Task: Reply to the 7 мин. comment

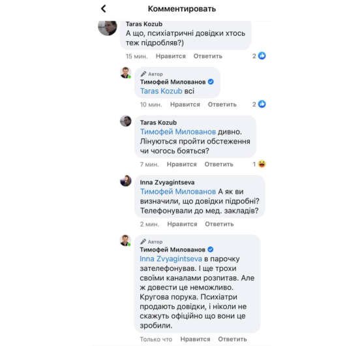Action: coord(219,165)
